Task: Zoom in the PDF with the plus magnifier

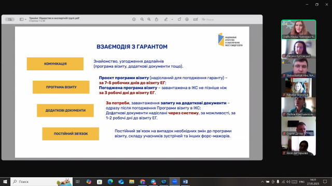Action: [149, 19]
